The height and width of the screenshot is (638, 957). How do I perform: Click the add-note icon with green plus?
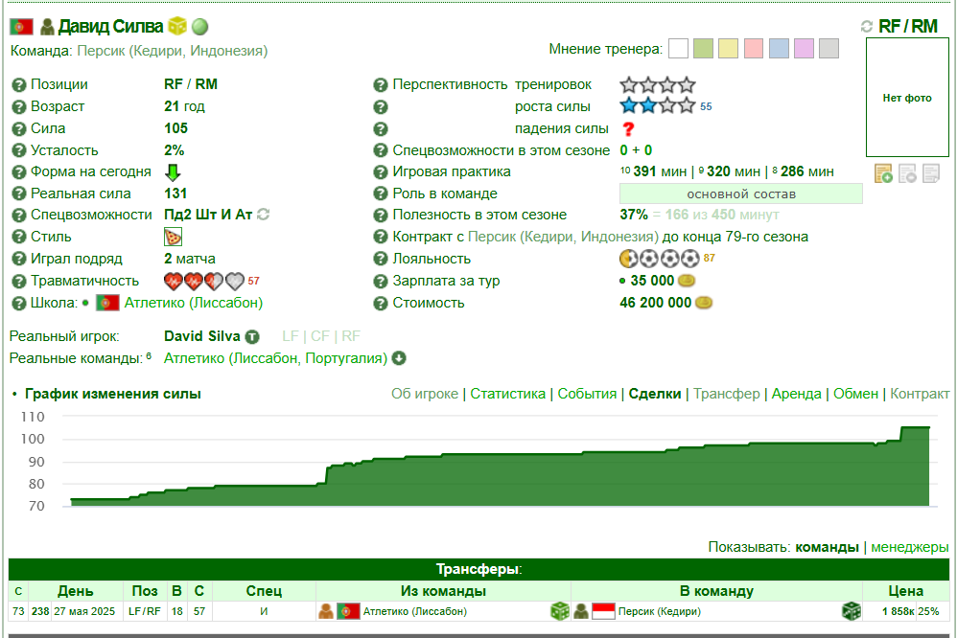point(883,173)
